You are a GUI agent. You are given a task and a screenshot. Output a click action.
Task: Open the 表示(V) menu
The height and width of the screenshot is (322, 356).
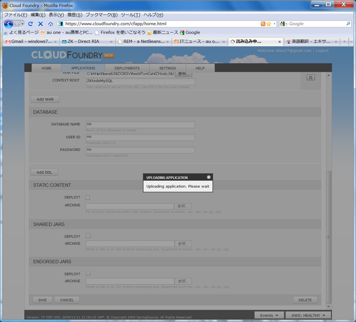(56, 15)
